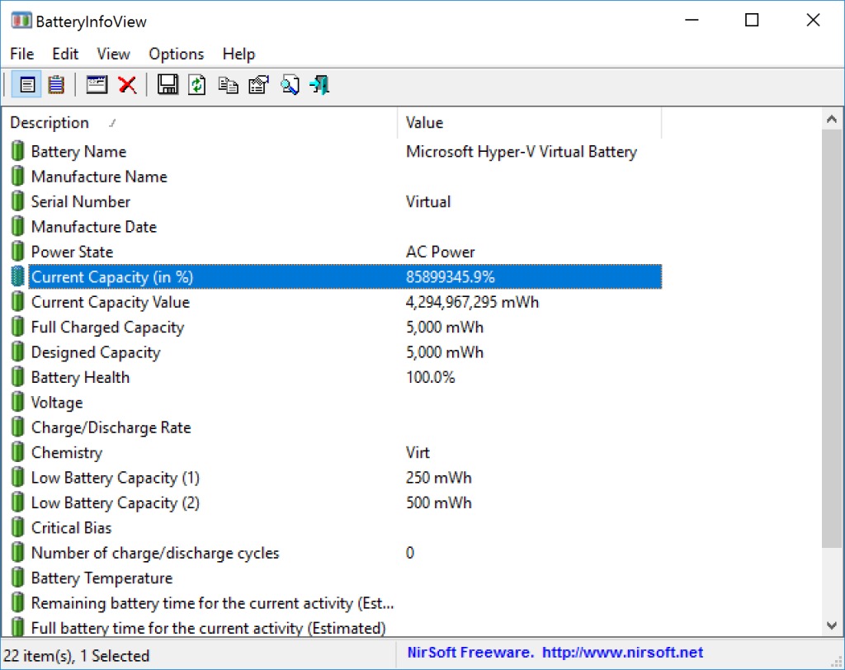This screenshot has width=845, height=670.
Task: Switch to the Battery Log view
Action: 55,83
